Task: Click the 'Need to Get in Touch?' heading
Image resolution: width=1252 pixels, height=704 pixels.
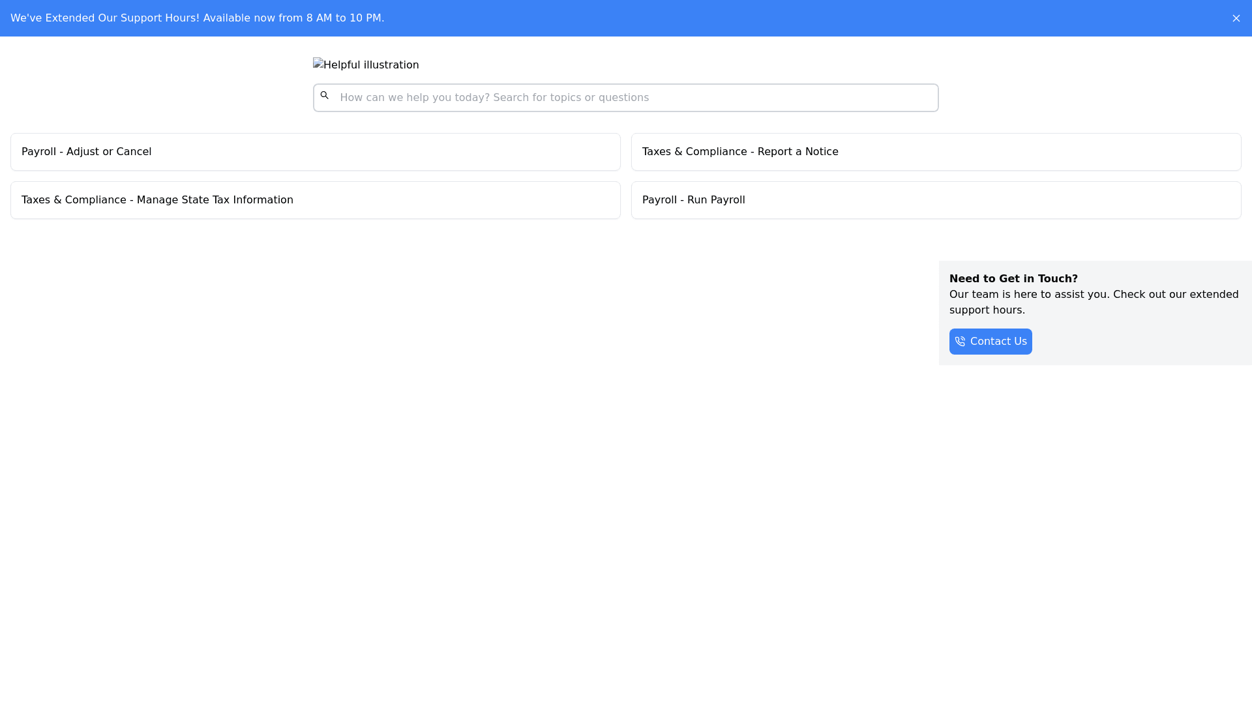Action: click(x=1013, y=279)
